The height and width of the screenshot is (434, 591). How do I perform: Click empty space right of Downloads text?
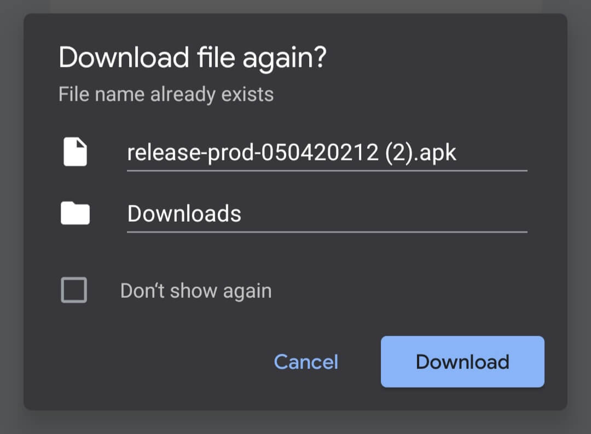pyautogui.click(x=383, y=213)
